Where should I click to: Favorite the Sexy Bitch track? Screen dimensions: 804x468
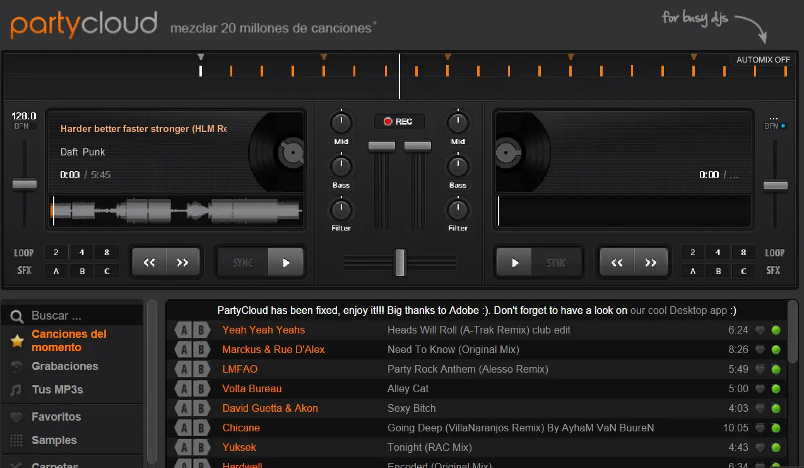click(x=760, y=408)
